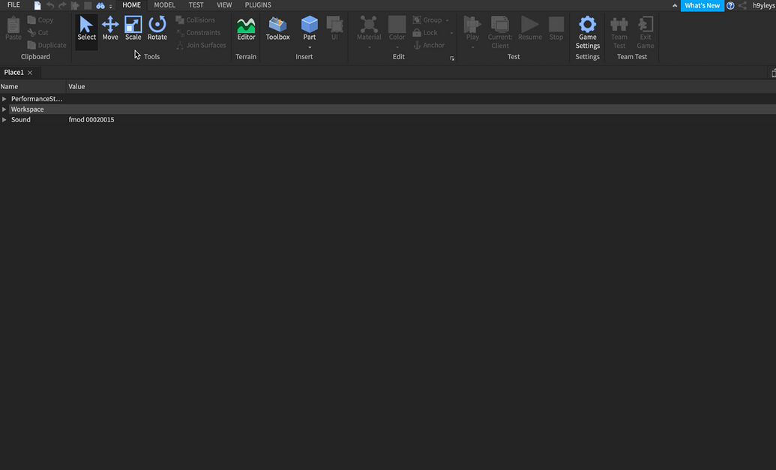Viewport: 776px width, 470px height.
Task: Insert a new Part
Action: click(x=310, y=28)
